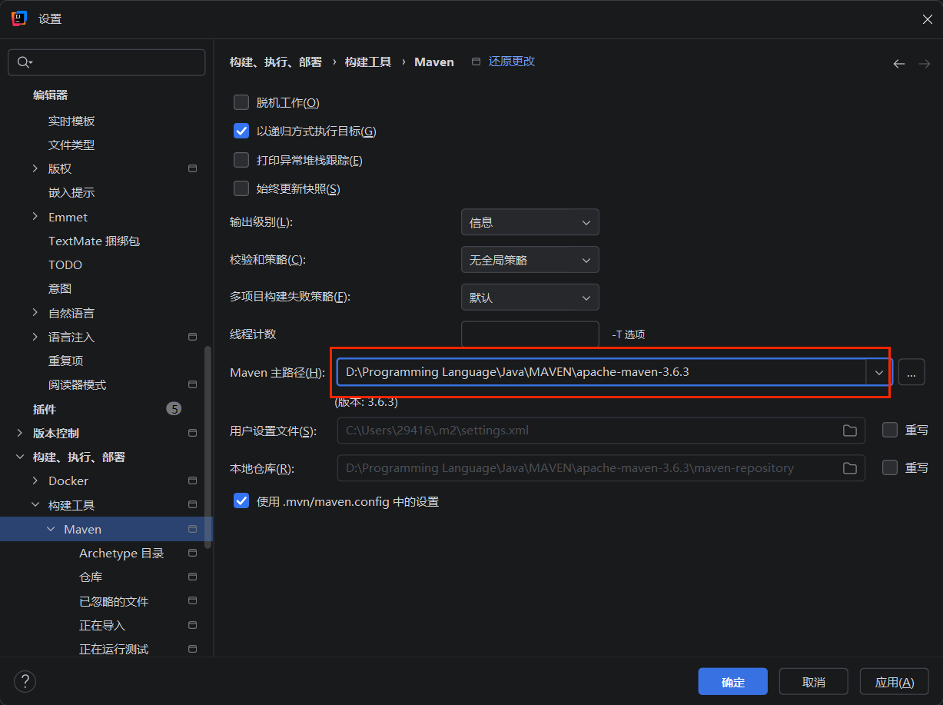Click the project-level icon beside 语言注入
This screenshot has width=943, height=705.
(192, 337)
